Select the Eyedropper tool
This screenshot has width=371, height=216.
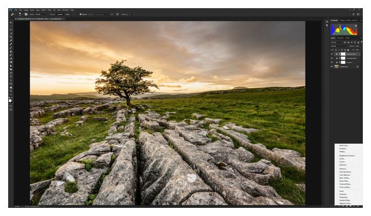coord(11,40)
